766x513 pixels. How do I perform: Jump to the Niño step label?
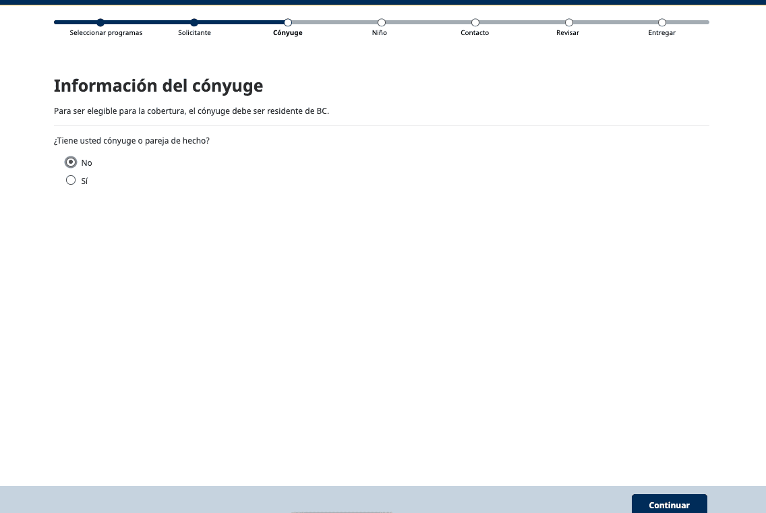380,33
